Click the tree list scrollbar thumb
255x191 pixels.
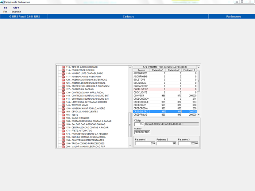point(130,125)
